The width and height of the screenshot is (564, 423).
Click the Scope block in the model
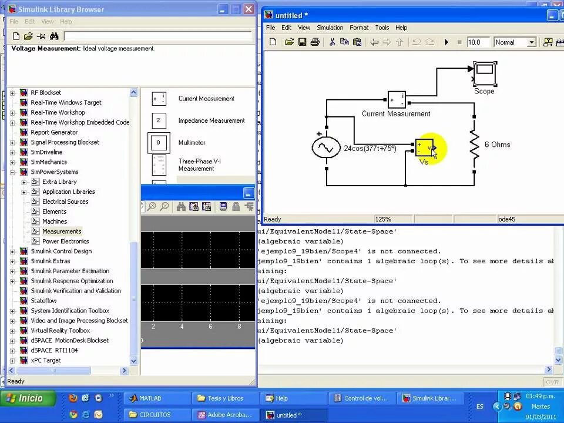tap(485, 74)
